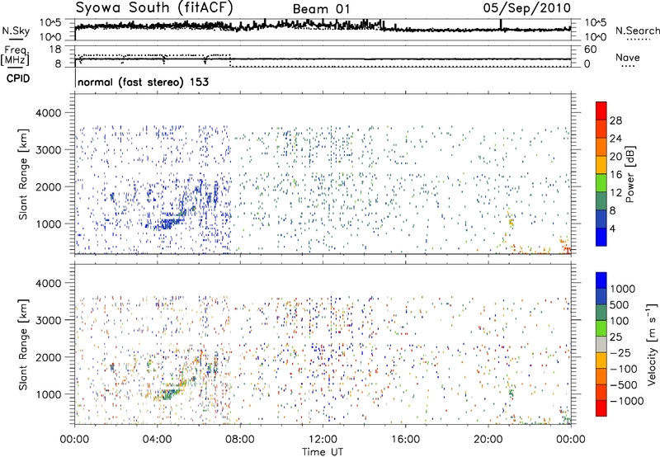Click the tall noise spike after 20:00 in N.Sky trace
660x457 pixels.
(x=501, y=25)
